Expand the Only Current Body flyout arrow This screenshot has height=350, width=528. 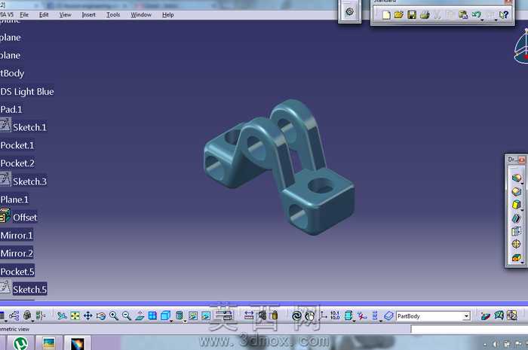[x=354, y=321]
